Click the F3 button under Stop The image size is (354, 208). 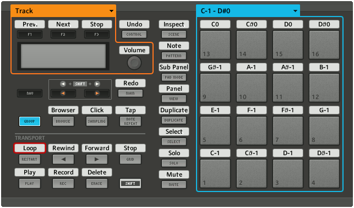97,35
